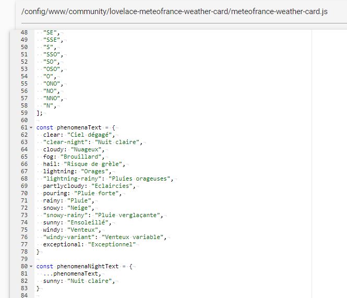
Task: Click the const keyword on line 61
Action: (45, 127)
